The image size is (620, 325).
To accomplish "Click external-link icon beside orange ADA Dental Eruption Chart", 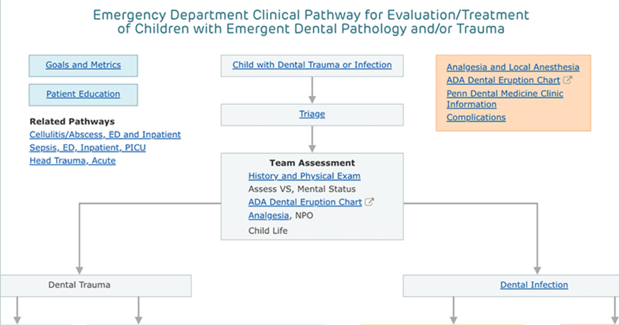I will pyautogui.click(x=567, y=80).
